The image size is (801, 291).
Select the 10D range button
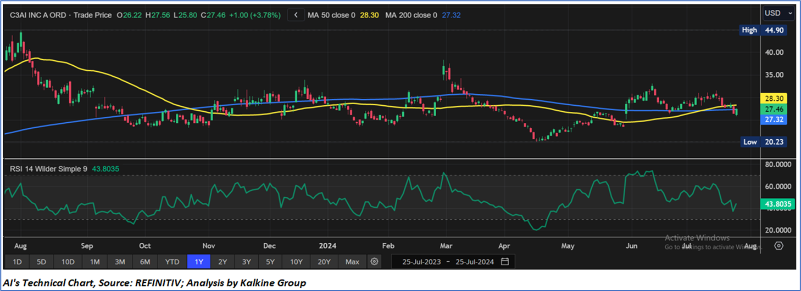[68, 261]
